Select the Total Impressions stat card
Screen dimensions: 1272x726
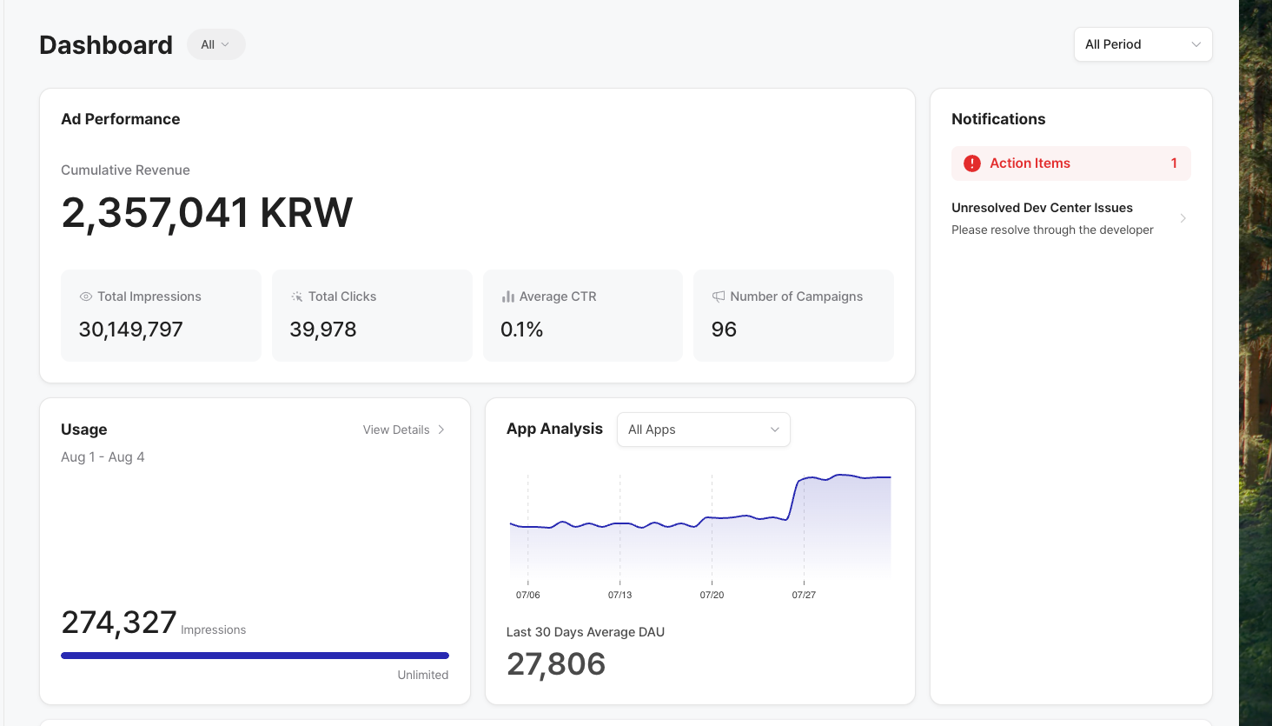pyautogui.click(x=161, y=315)
